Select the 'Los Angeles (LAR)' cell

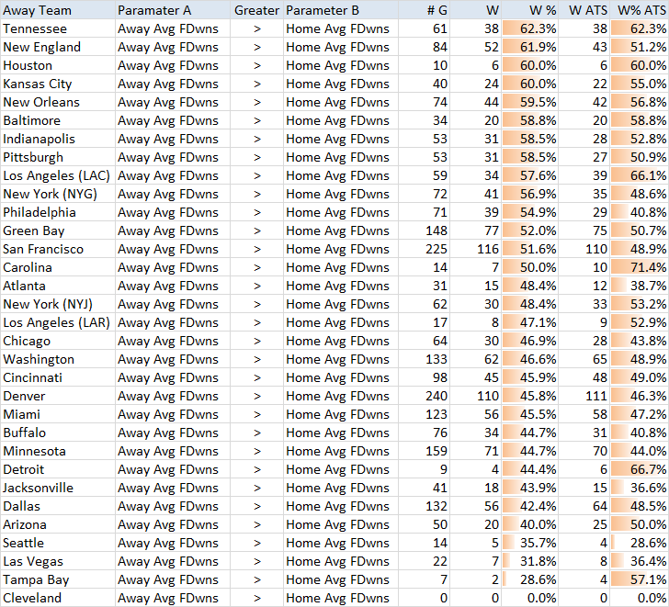58,322
